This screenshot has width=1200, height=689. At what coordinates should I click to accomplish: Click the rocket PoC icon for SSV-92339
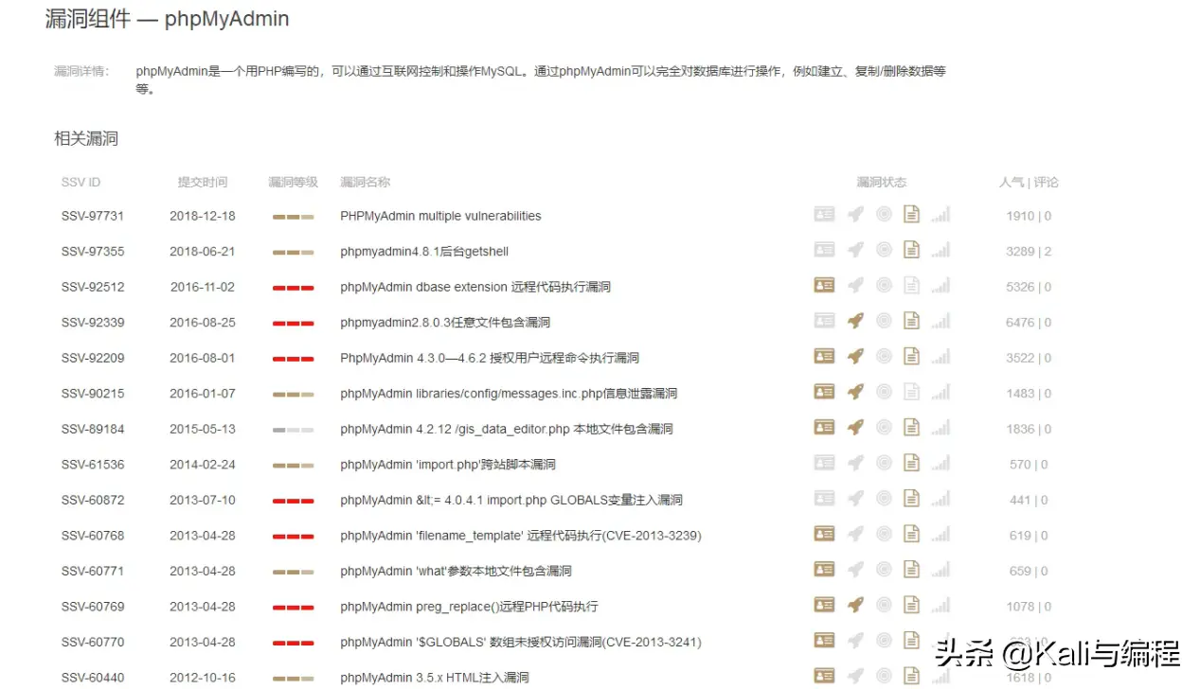[855, 322]
